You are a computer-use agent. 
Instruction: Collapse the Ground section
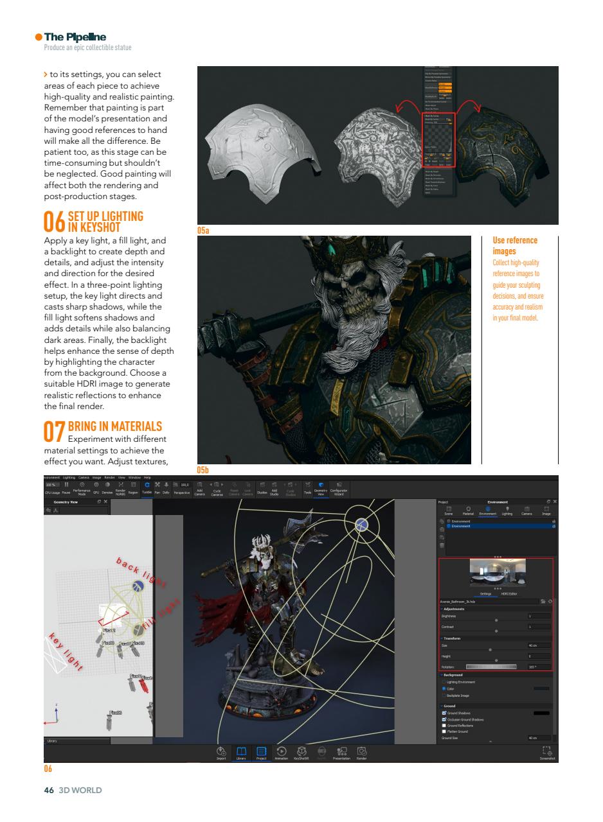(x=442, y=706)
